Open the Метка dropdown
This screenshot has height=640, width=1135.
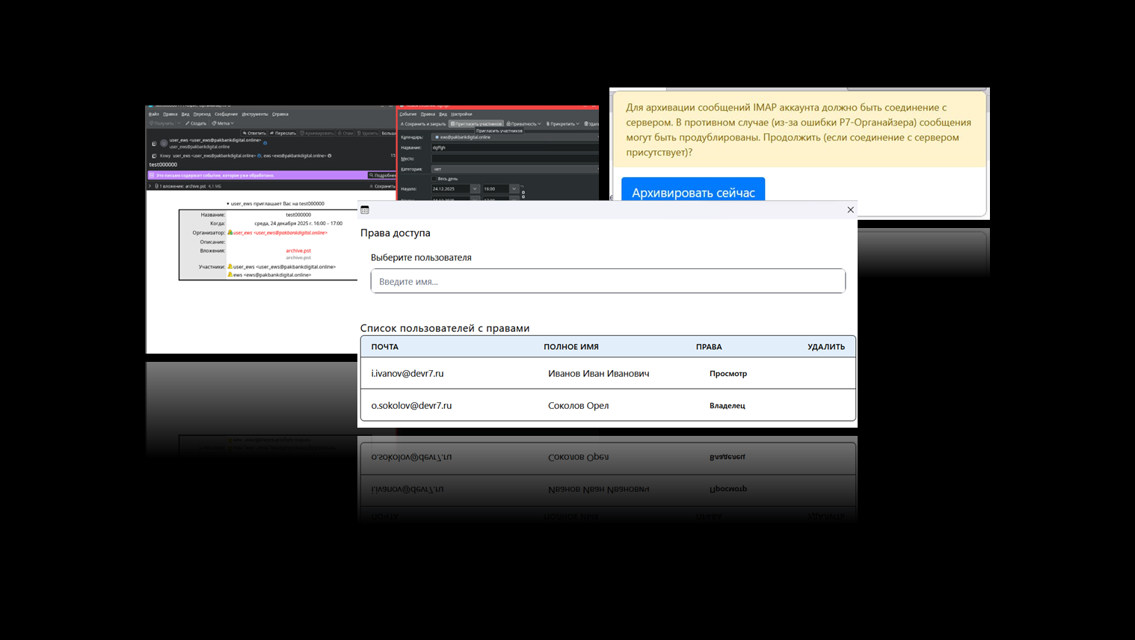(223, 123)
